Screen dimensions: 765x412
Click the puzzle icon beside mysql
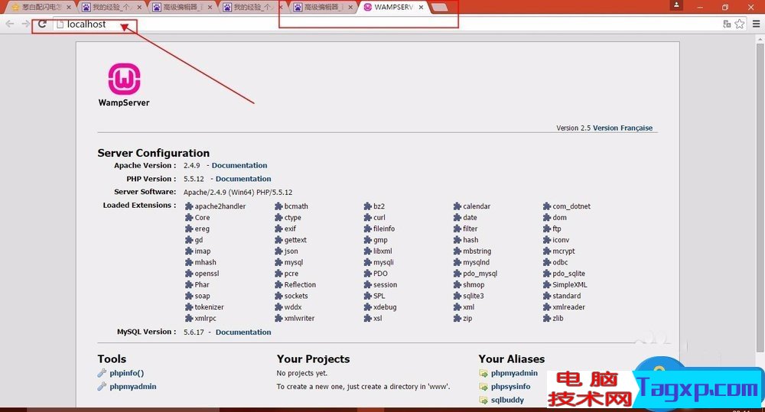278,262
